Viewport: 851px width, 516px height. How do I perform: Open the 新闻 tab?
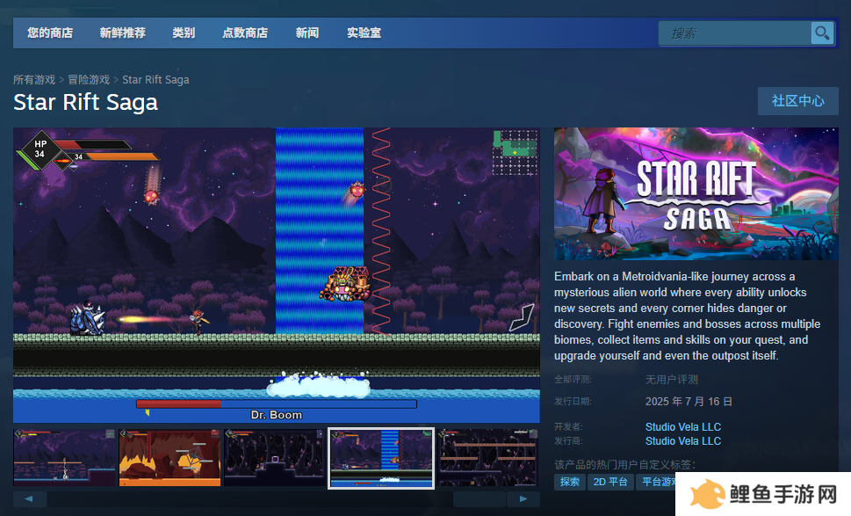coord(307,33)
